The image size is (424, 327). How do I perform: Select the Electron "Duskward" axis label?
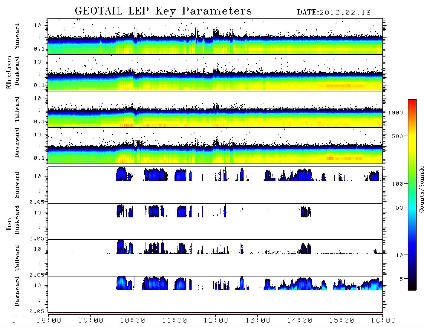(x=17, y=71)
